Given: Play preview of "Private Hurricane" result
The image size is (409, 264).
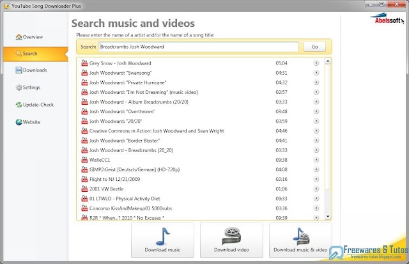Looking at the screenshot, I should pyautogui.click(x=316, y=82).
